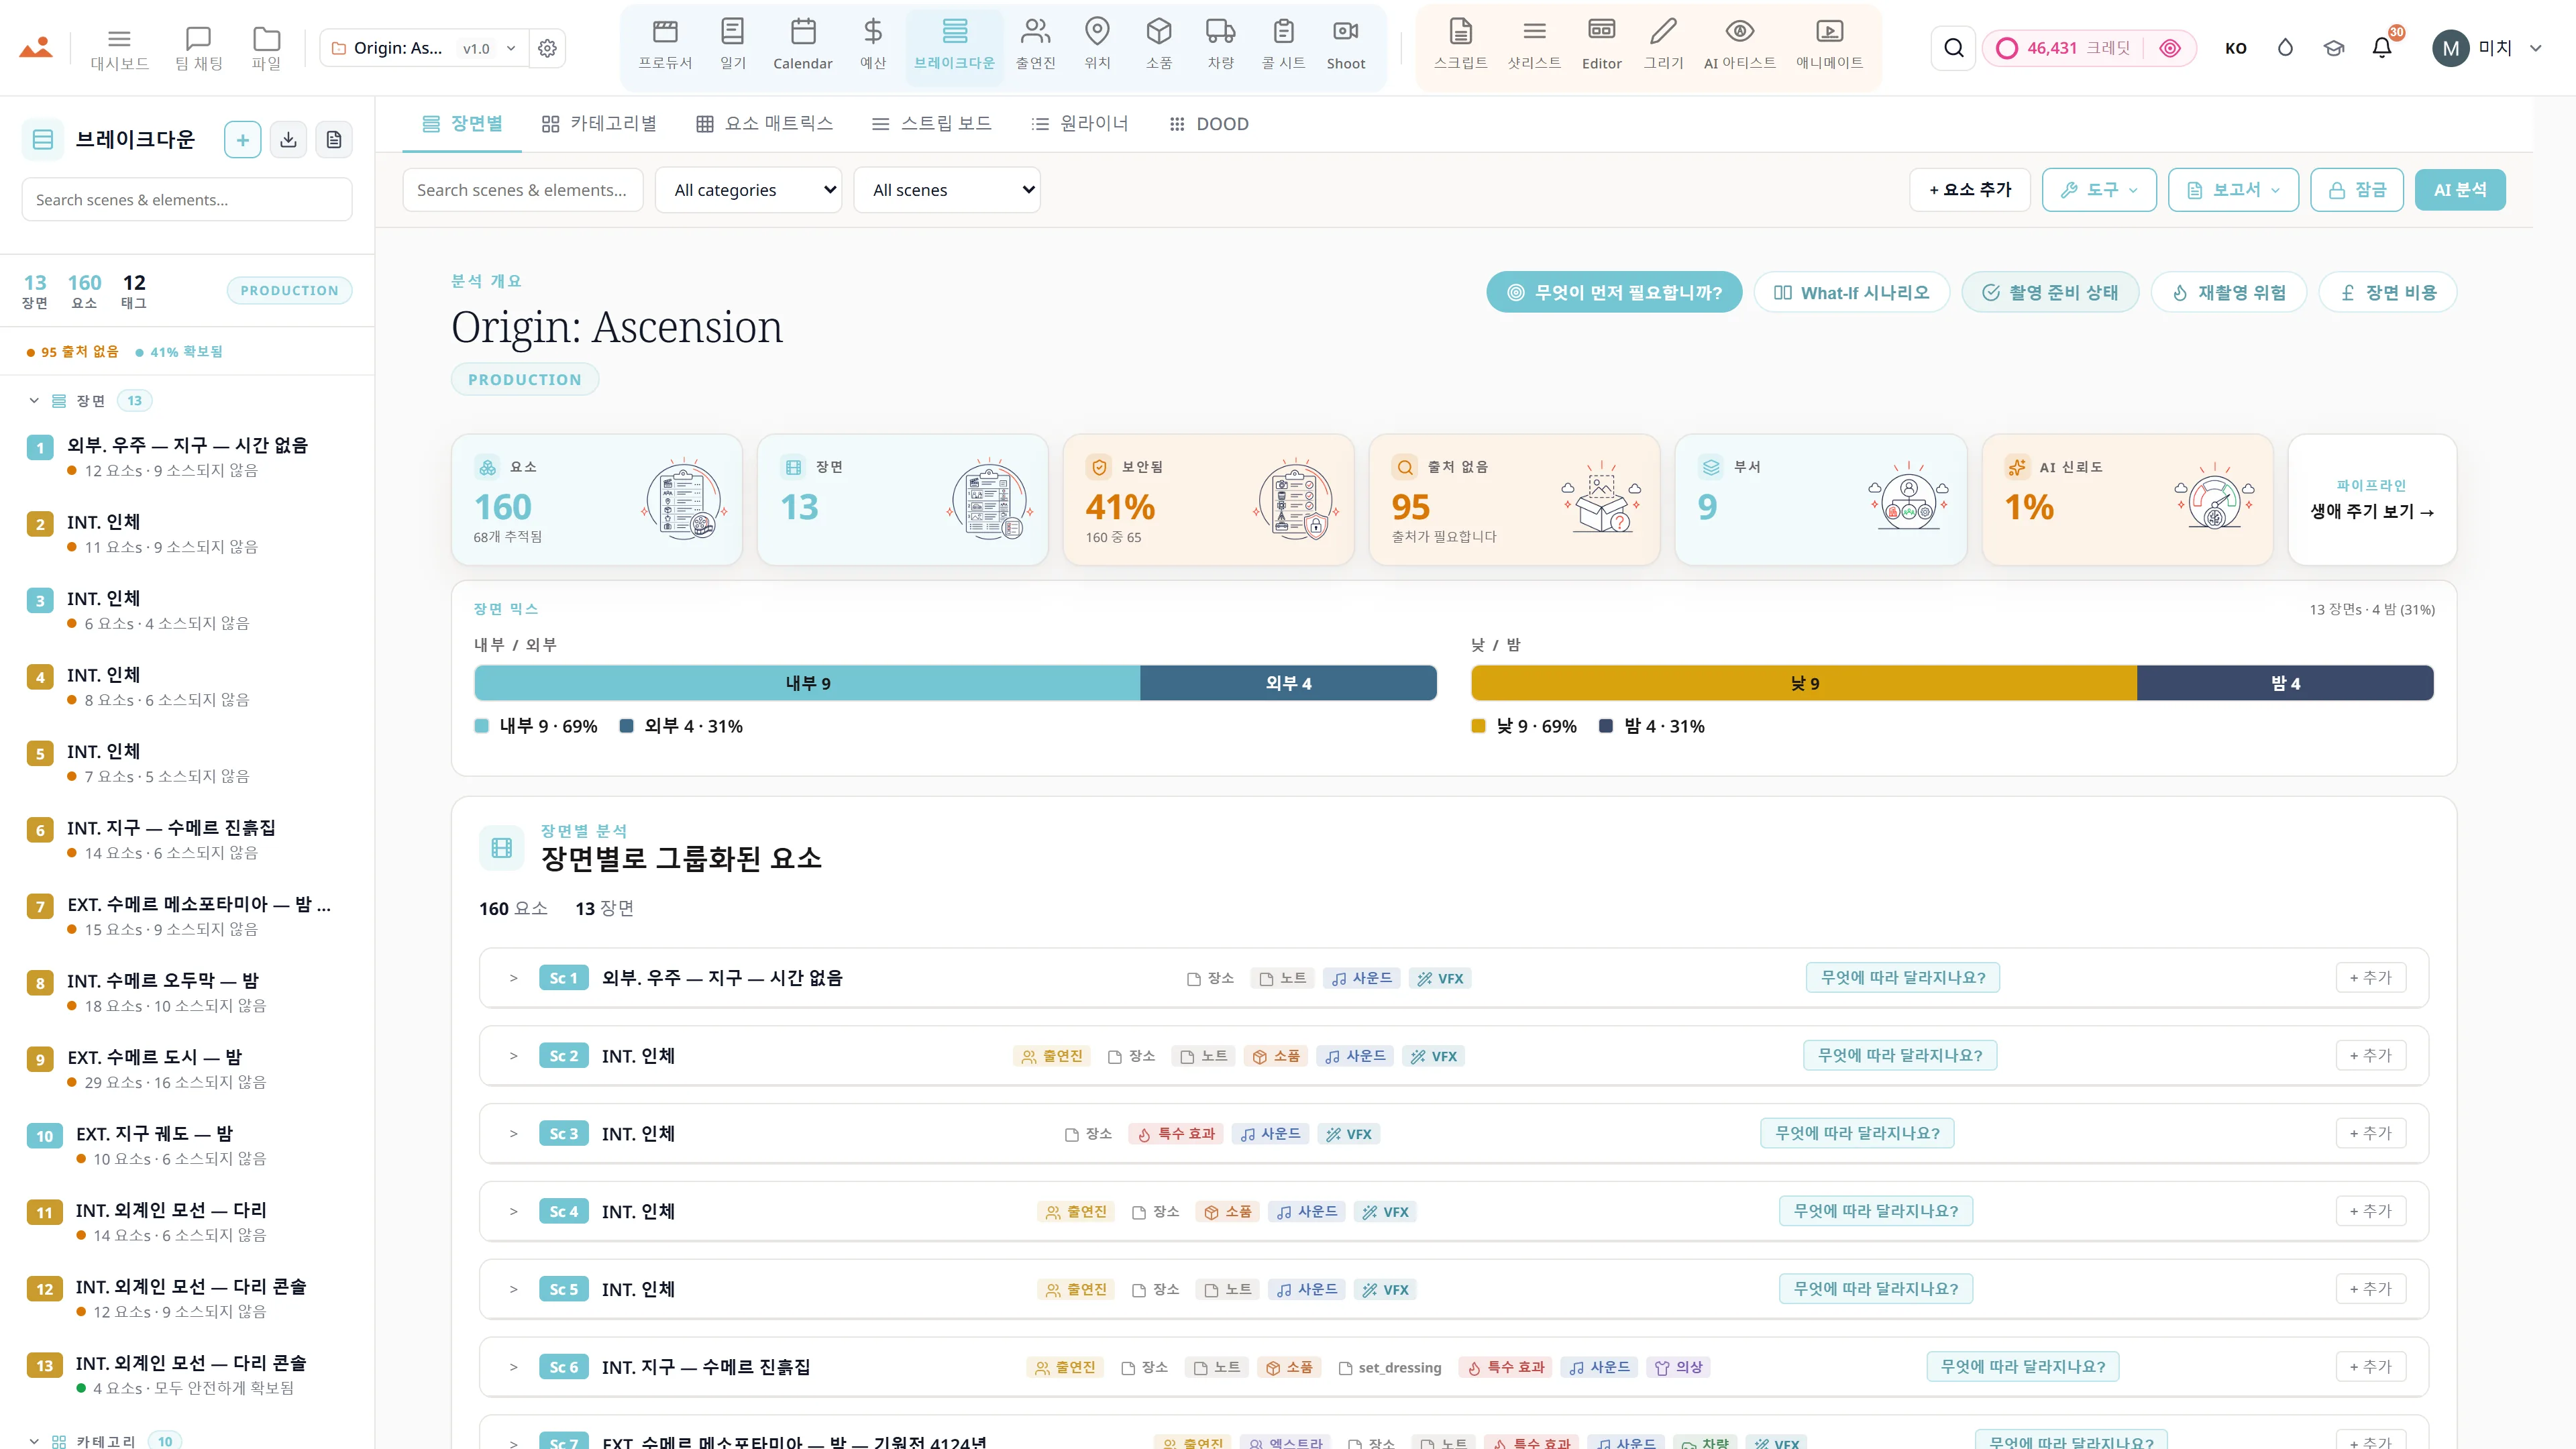Open the project version selector dropdown
Screen dimensions: 2576x1449
489,48
